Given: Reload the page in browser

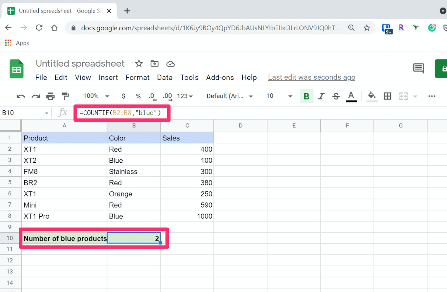Looking at the screenshot, I should click(39, 28).
